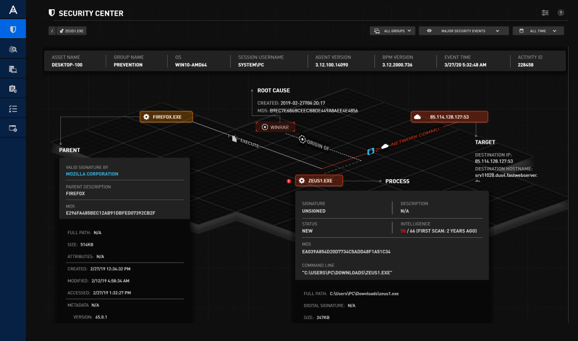
Task: Click the Acronis logo in the sidebar
Action: pos(13,10)
